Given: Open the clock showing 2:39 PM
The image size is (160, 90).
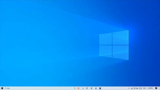Looking at the screenshot, I should click(x=150, y=88).
